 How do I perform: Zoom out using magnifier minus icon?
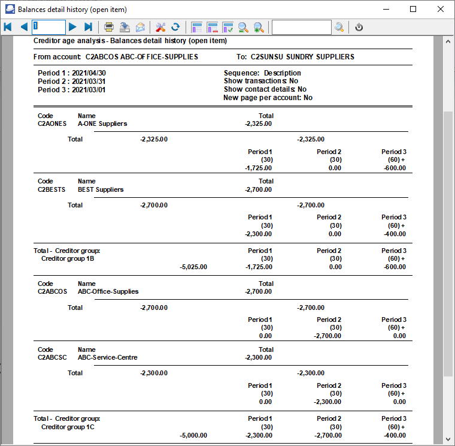pyautogui.click(x=243, y=27)
